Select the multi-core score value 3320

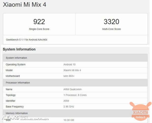[x=111, y=22]
